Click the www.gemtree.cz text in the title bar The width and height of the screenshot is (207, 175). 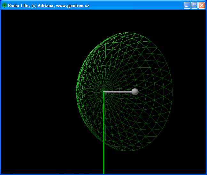coord(73,5)
